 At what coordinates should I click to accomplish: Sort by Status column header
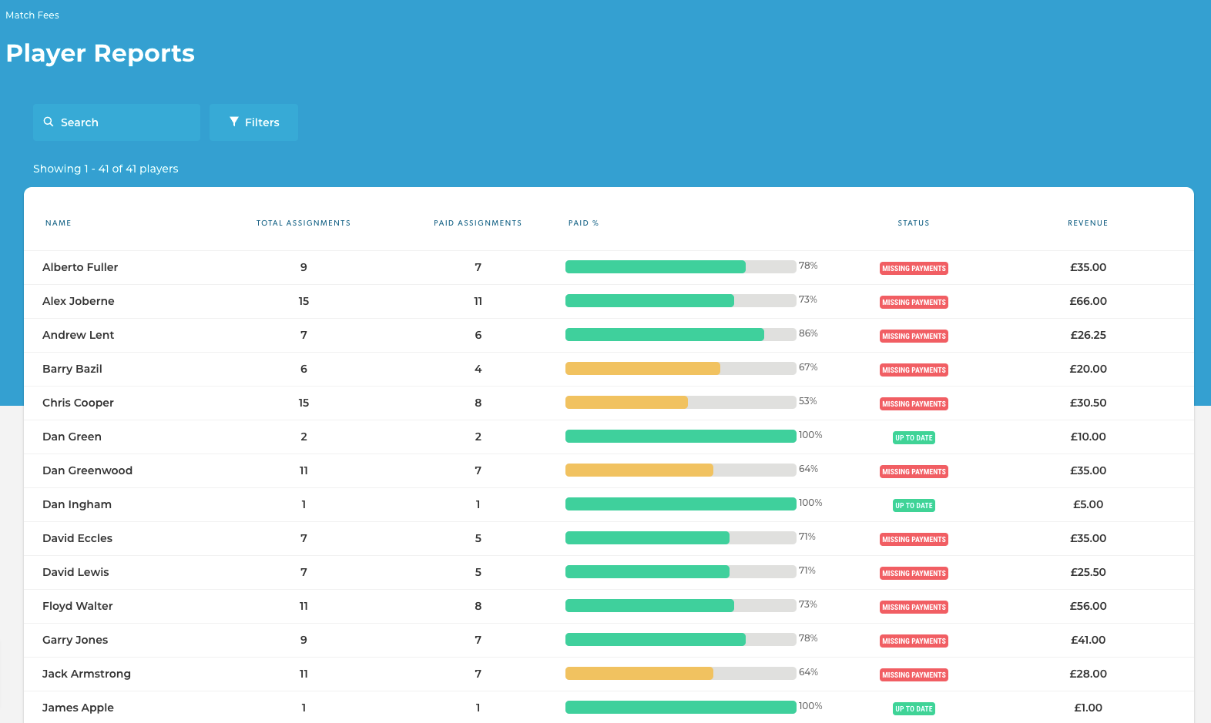pos(914,223)
